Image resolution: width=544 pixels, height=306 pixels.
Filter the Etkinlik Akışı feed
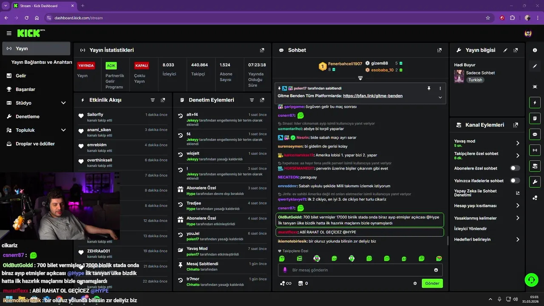coord(153,100)
